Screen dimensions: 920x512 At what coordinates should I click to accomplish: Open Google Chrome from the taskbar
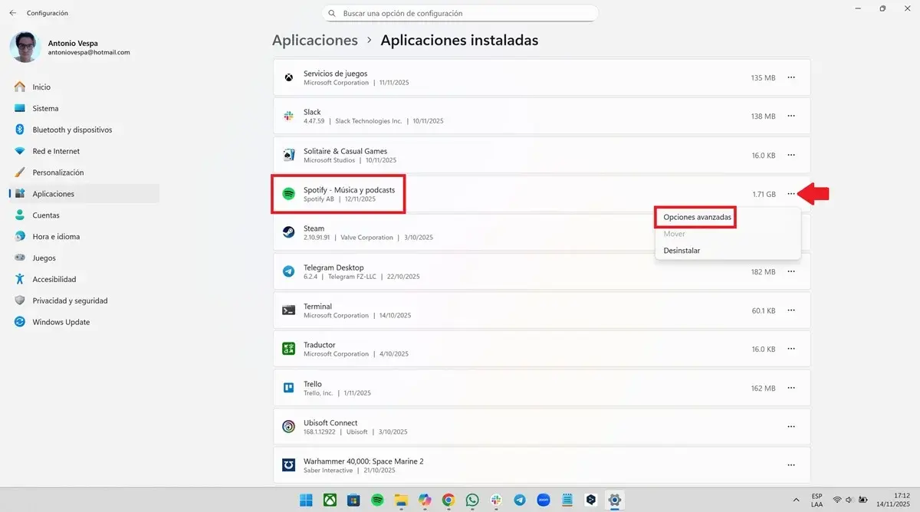click(x=448, y=500)
